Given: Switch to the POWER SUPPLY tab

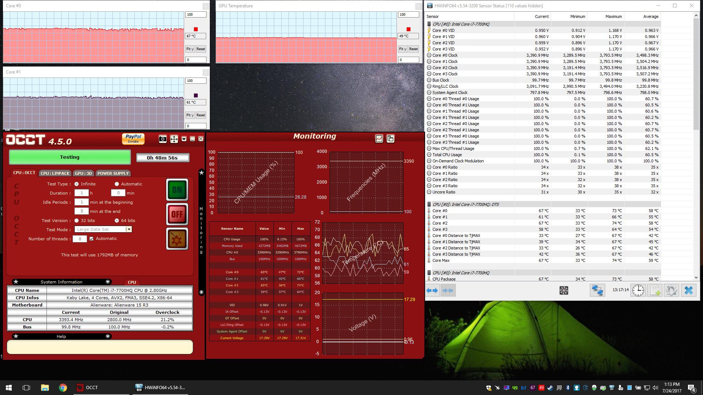Looking at the screenshot, I should click(113, 173).
